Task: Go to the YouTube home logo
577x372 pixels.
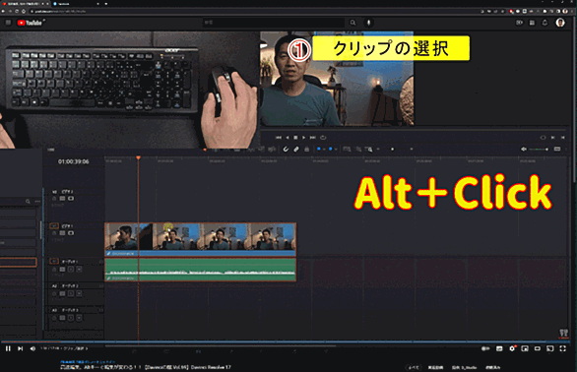Action: [31, 23]
